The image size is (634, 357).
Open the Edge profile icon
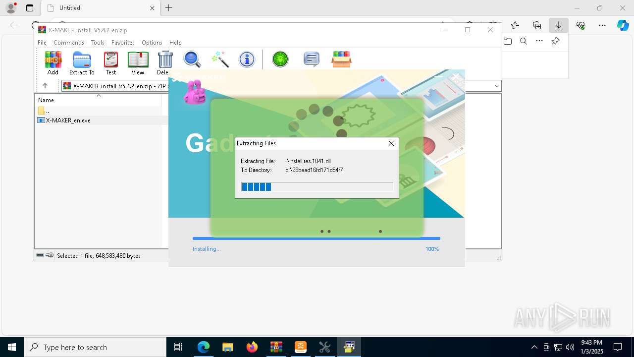click(11, 8)
